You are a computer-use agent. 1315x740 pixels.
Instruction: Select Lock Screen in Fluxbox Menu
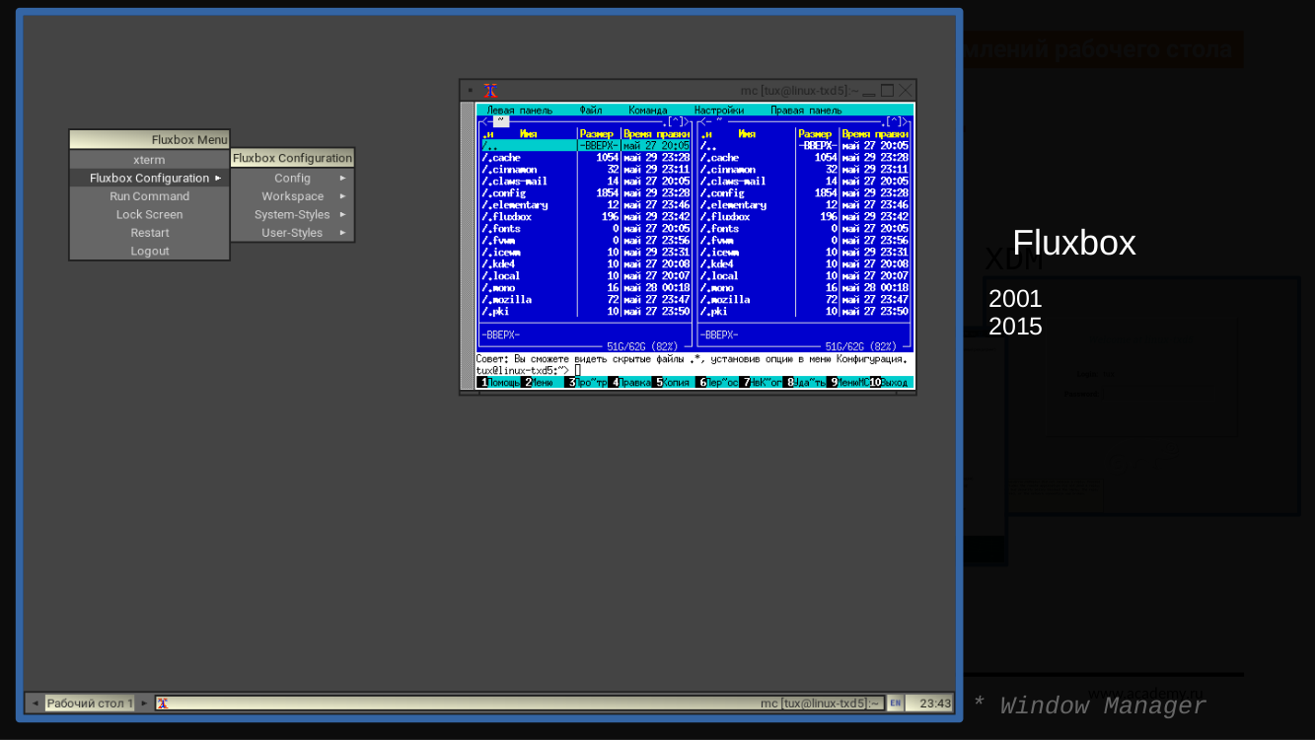tap(149, 214)
